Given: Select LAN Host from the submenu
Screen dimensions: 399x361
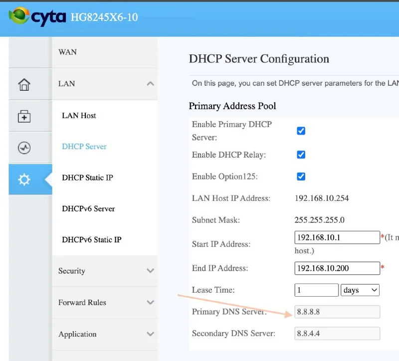Looking at the screenshot, I should (79, 115).
